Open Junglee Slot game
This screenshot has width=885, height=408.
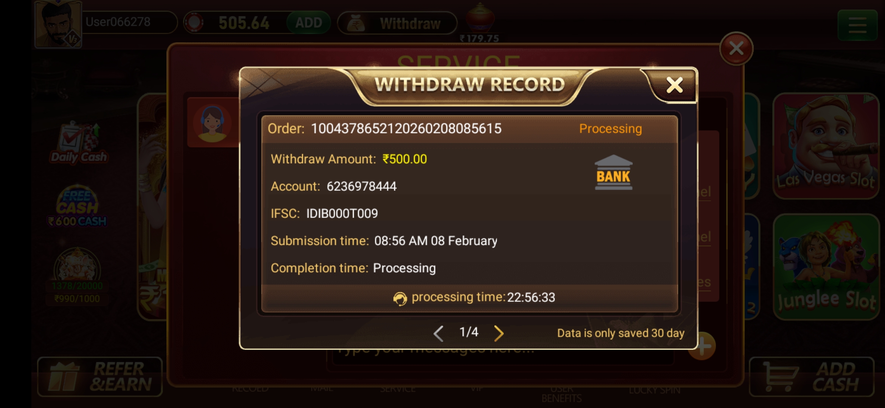click(826, 267)
